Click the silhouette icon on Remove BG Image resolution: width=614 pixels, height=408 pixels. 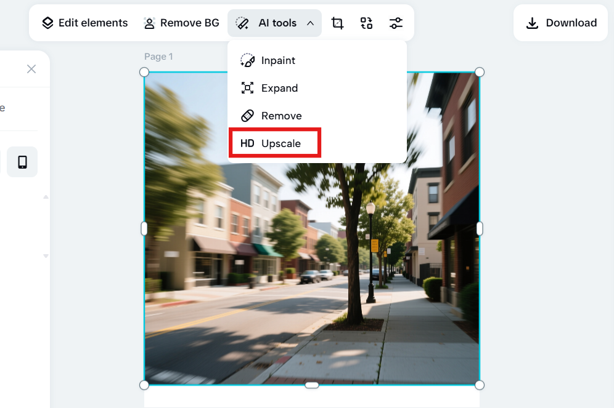tap(148, 23)
